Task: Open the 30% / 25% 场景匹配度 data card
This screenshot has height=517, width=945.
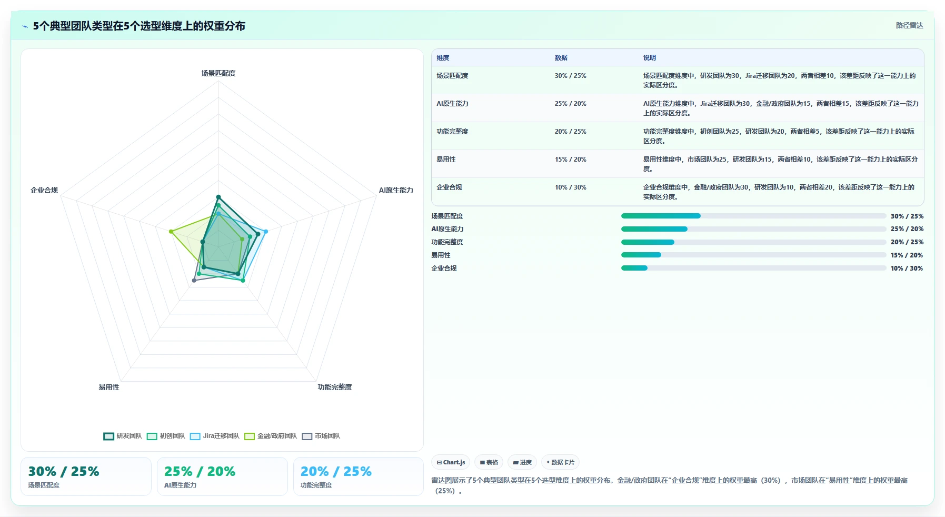Action: 86,476
